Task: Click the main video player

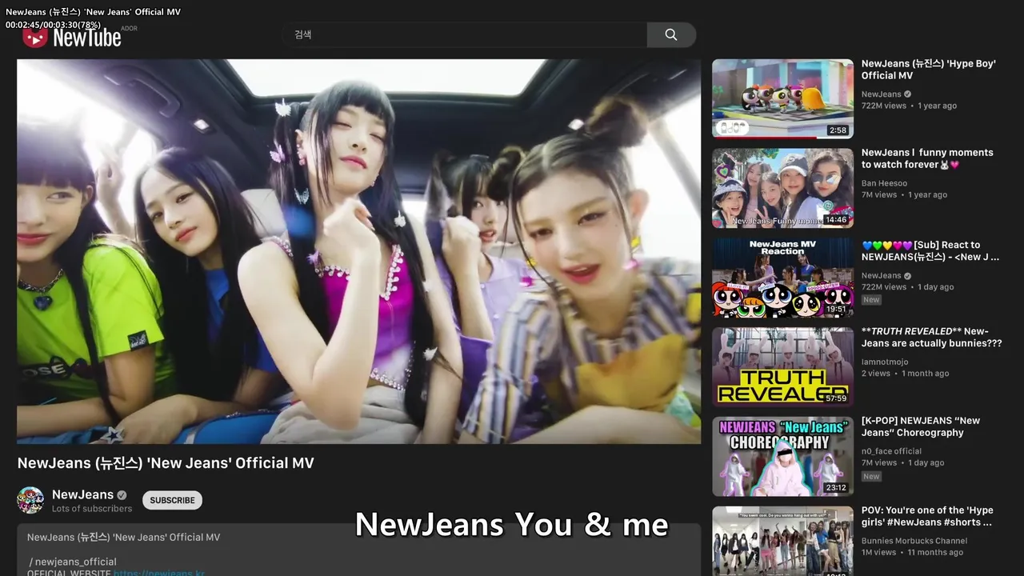Action: point(358,251)
